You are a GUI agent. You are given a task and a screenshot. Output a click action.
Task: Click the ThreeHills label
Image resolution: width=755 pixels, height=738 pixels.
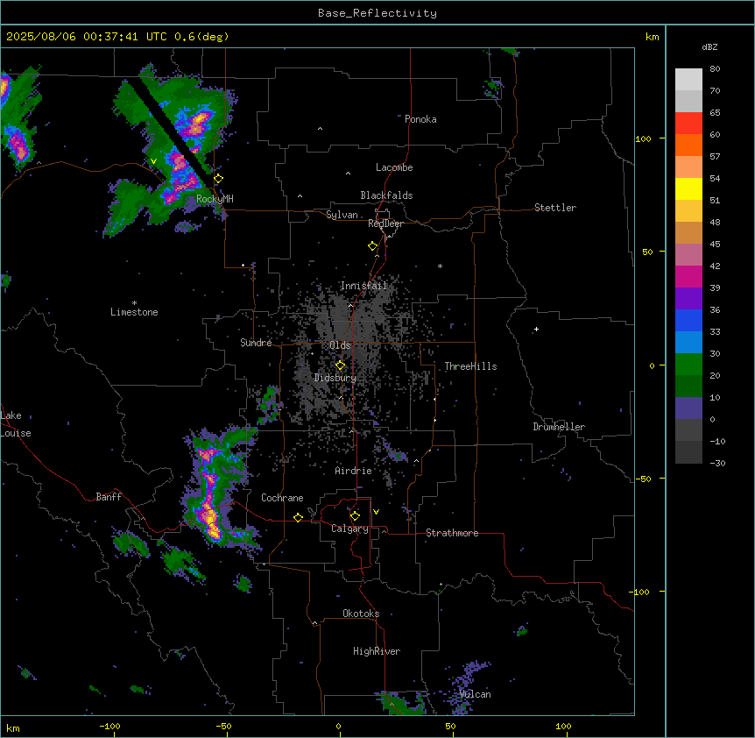click(470, 366)
